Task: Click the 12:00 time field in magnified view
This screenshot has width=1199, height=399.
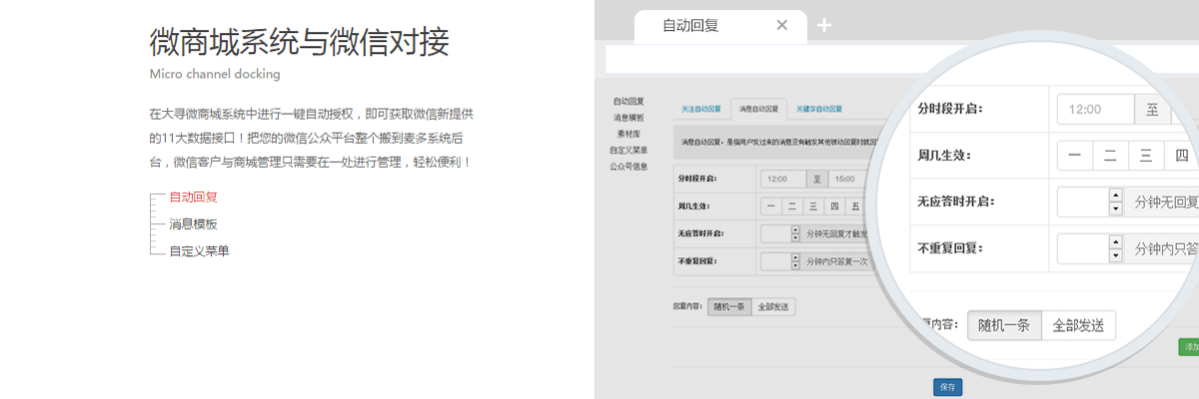Action: click(1096, 110)
